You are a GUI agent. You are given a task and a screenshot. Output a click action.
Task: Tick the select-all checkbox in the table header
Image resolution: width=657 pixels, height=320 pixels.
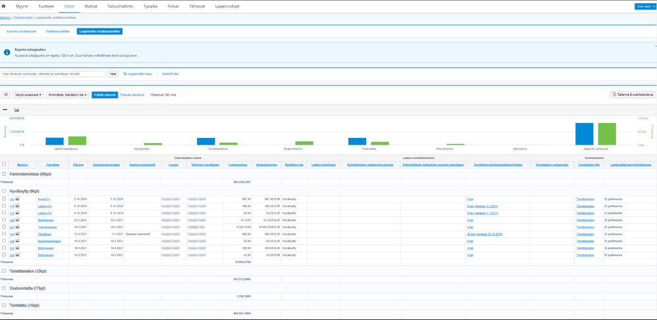point(4,164)
